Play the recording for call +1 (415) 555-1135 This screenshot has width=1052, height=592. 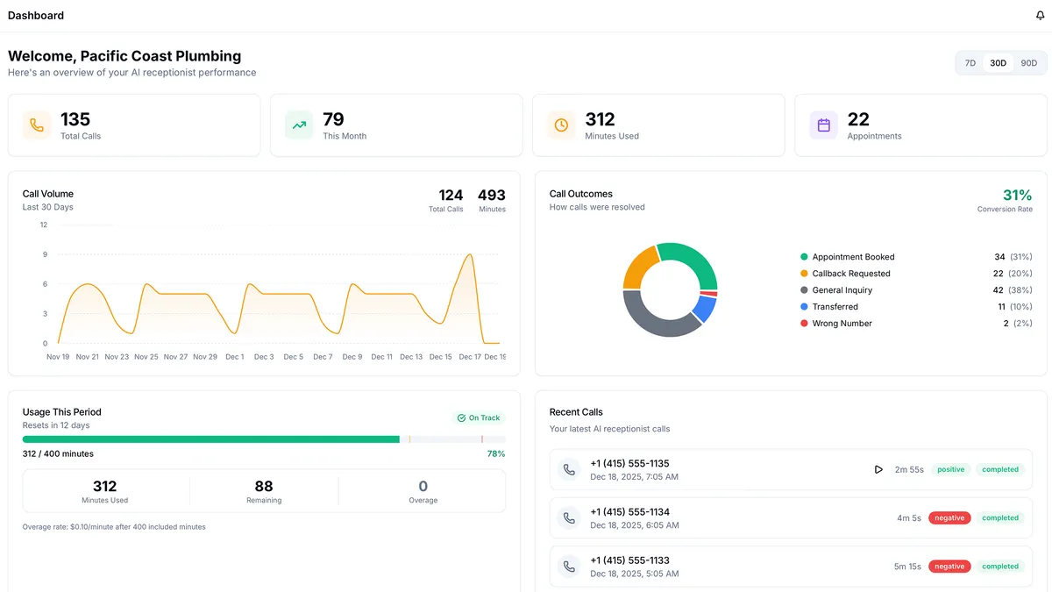point(878,469)
